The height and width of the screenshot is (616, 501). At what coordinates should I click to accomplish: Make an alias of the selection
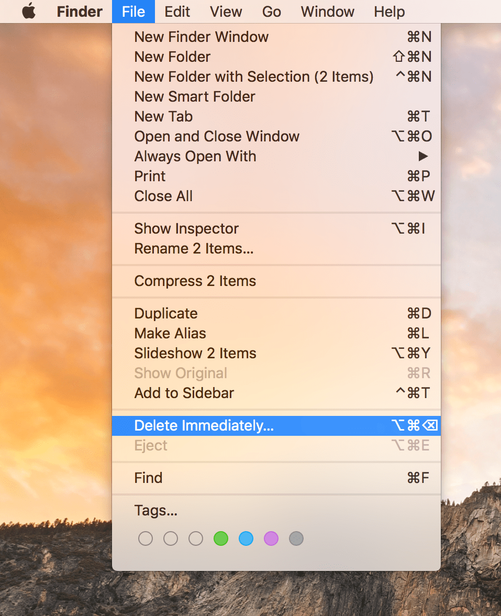(x=170, y=333)
